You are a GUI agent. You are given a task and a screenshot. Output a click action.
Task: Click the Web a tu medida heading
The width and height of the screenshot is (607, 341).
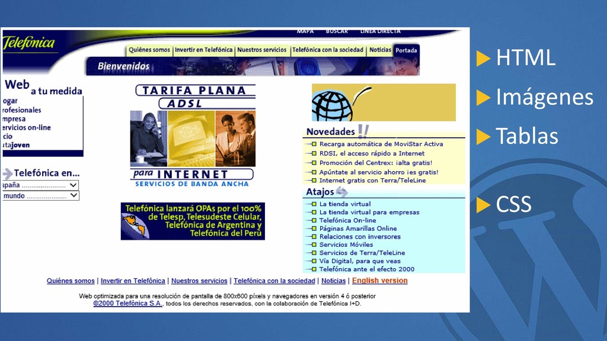(x=43, y=87)
